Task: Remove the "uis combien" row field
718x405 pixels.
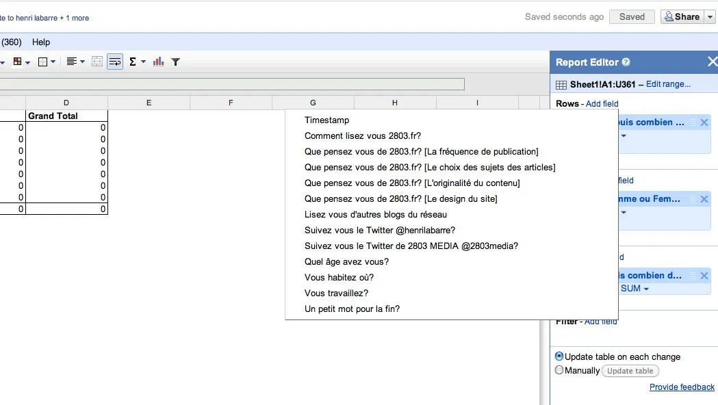Action: pyautogui.click(x=704, y=122)
